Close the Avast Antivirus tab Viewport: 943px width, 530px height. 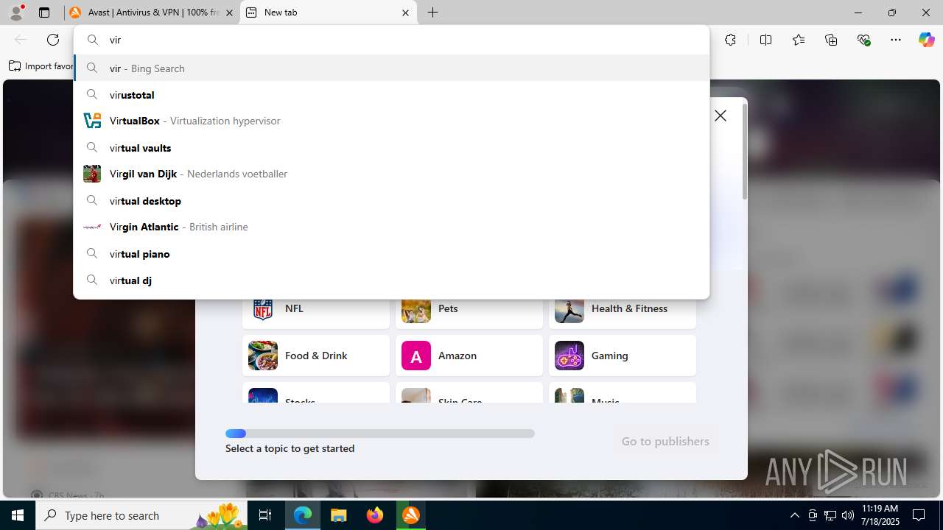click(x=228, y=13)
